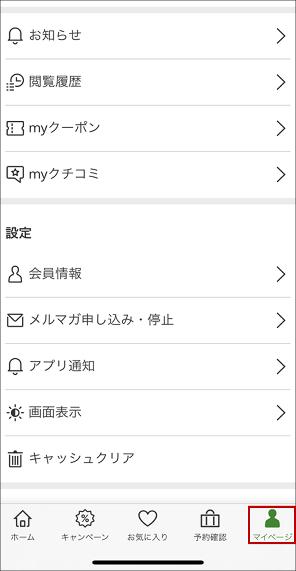Tap the bell icon beside アプリ通知

(x=15, y=366)
